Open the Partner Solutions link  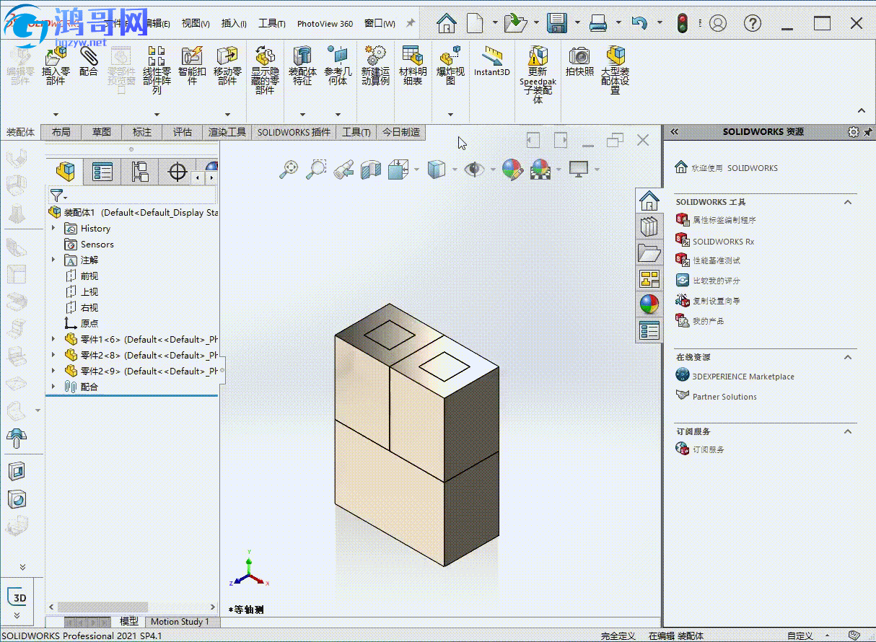(724, 397)
